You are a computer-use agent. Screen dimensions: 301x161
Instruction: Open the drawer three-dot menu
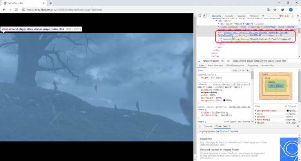coord(200,126)
